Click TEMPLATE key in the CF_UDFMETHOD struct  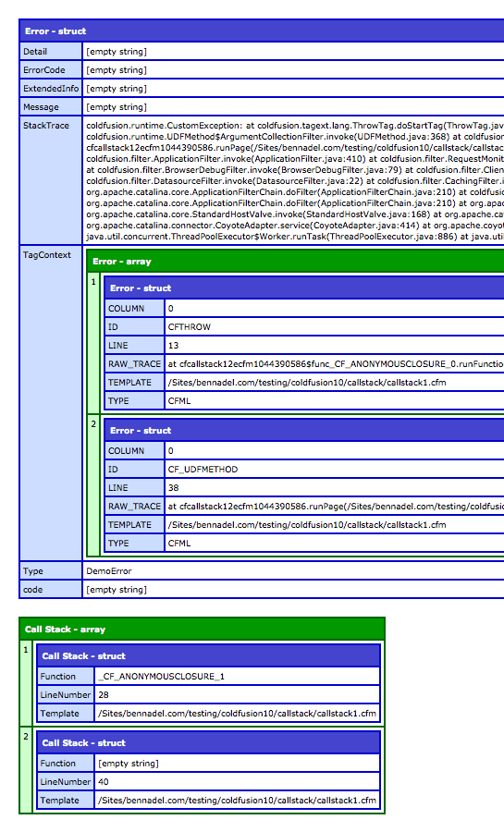134,525
